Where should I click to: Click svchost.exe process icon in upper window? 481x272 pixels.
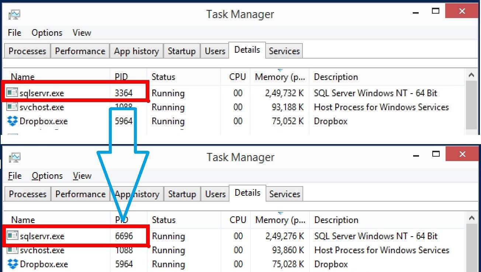pyautogui.click(x=12, y=107)
